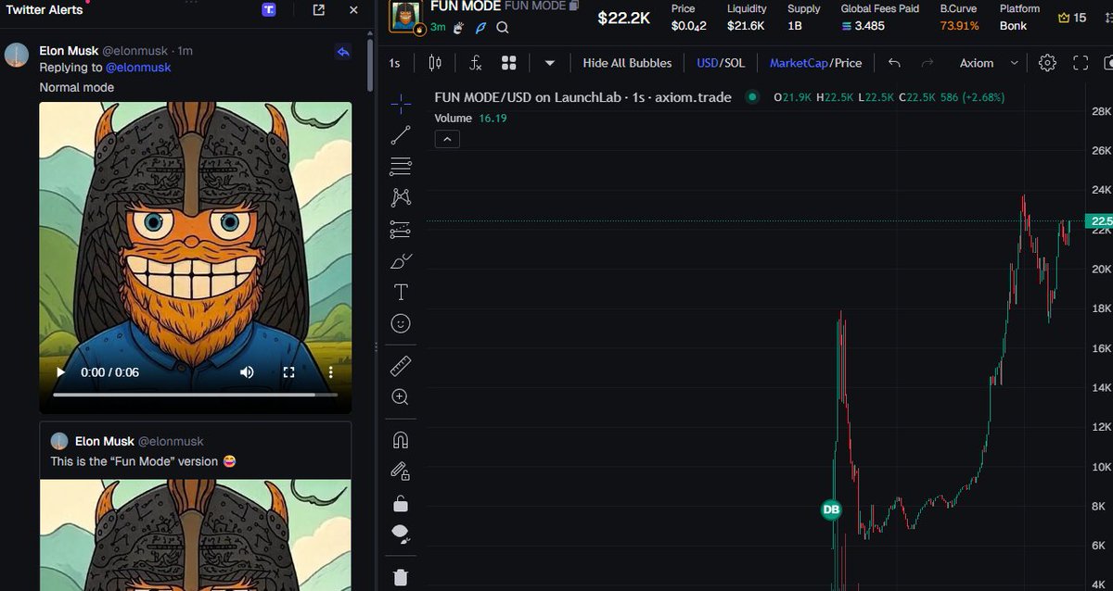Image resolution: width=1113 pixels, height=591 pixels.
Task: Click the Volume 16.19 indicator label
Action: (x=470, y=119)
